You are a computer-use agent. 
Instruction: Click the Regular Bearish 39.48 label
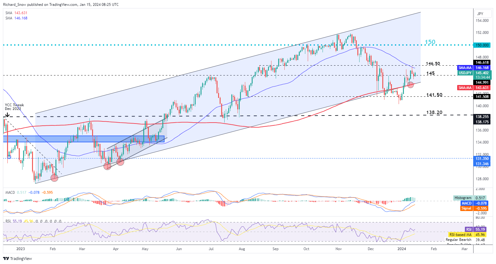pyautogui.click(x=465, y=240)
